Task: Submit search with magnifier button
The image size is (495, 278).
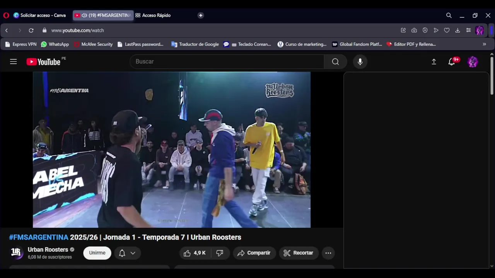Action: coord(335,61)
